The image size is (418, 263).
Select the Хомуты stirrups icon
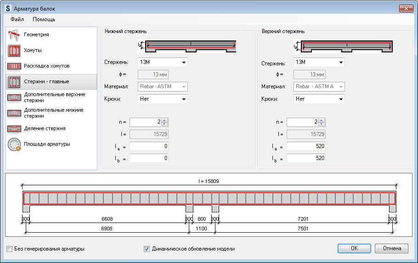point(14,51)
